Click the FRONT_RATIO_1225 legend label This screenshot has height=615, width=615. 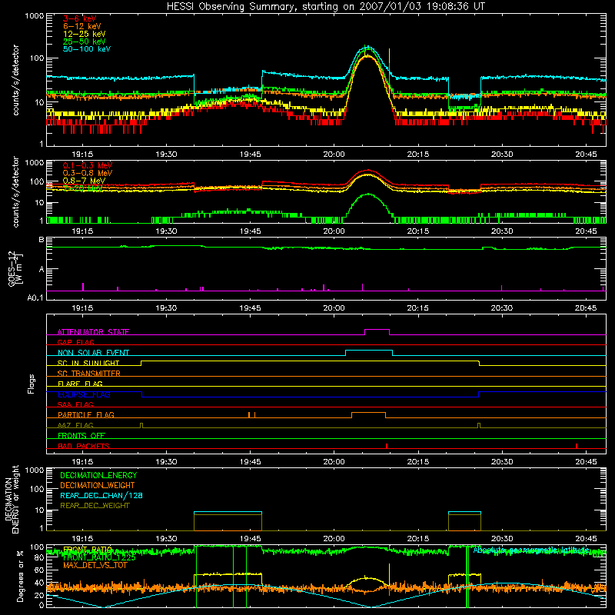coord(99,557)
